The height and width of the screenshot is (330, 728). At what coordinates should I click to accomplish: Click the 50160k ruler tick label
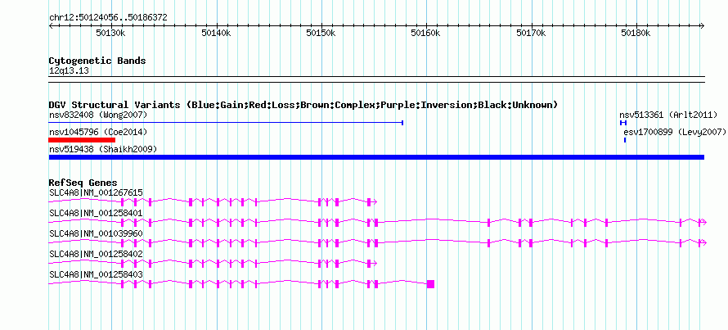(x=425, y=34)
